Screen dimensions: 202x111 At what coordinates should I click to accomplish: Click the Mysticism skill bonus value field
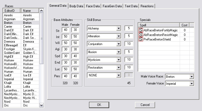pyautogui.click(x=128, y=60)
